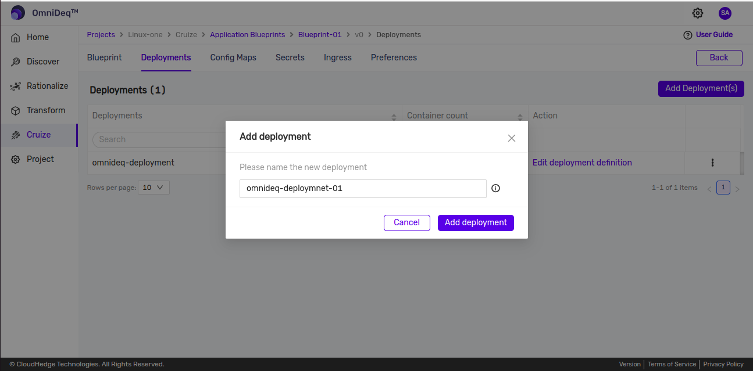Viewport: 753px width, 371px height.
Task: Click the User Guide help icon
Action: pos(688,35)
